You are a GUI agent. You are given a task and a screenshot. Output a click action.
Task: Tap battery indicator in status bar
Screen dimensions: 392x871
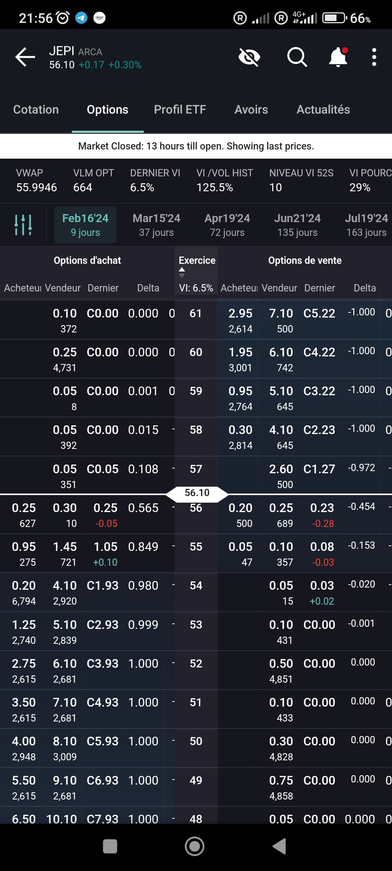[335, 18]
